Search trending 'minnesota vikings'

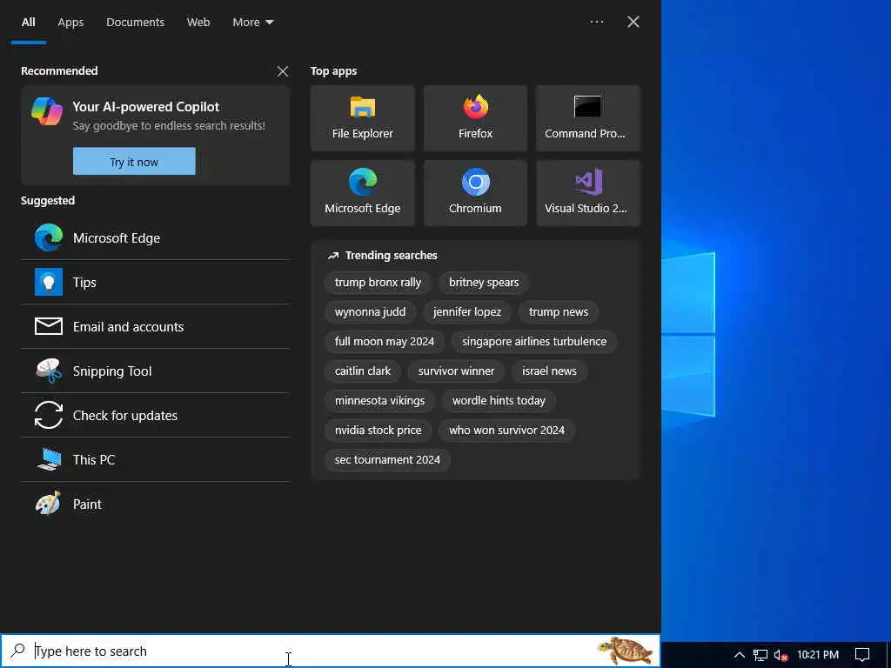(379, 400)
